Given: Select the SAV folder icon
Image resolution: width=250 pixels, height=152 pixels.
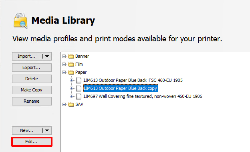Looking at the screenshot, I should [71, 104].
